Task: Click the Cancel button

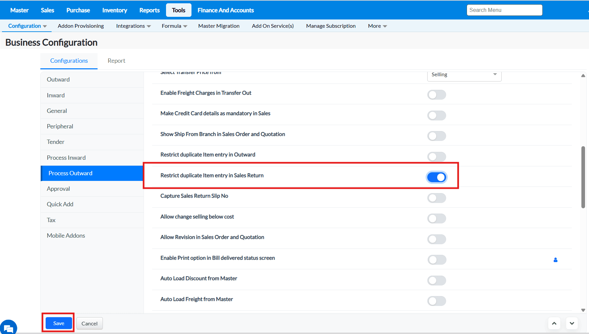Action: tap(89, 323)
